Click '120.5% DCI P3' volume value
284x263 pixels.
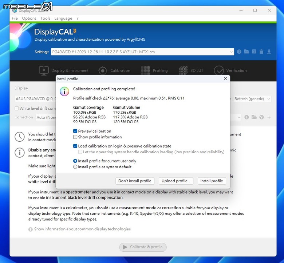point(126,122)
